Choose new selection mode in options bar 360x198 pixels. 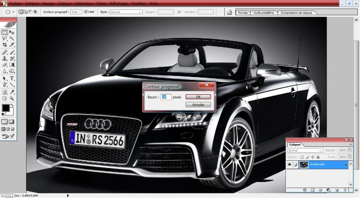[x=21, y=12]
